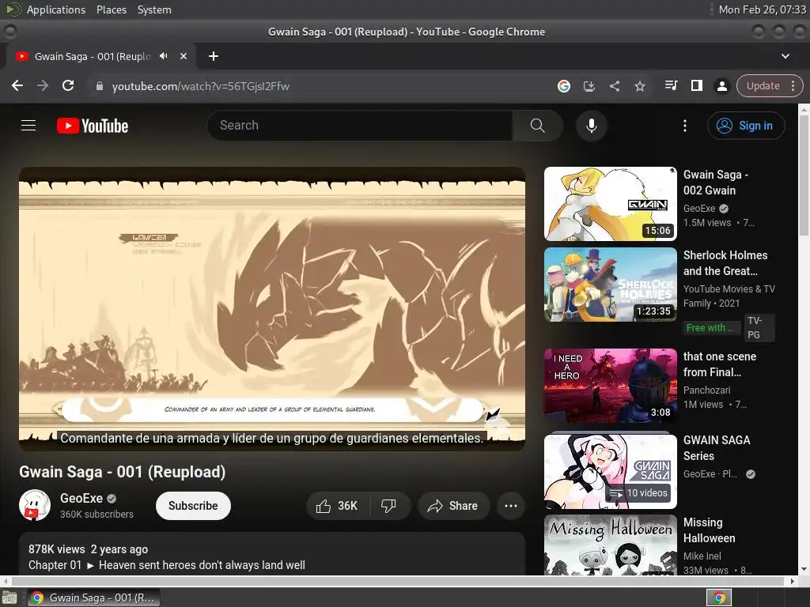This screenshot has width=810, height=607.
Task: Open Gwain Saga - 002 Gwain title
Action: (x=716, y=183)
